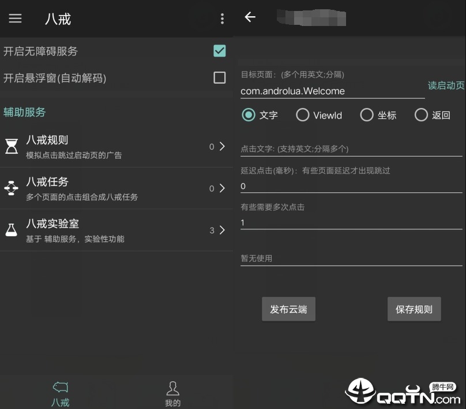466x409 pixels.
Task: Uncheck the 开启无障碍服务 checkbox
Action: tap(219, 51)
